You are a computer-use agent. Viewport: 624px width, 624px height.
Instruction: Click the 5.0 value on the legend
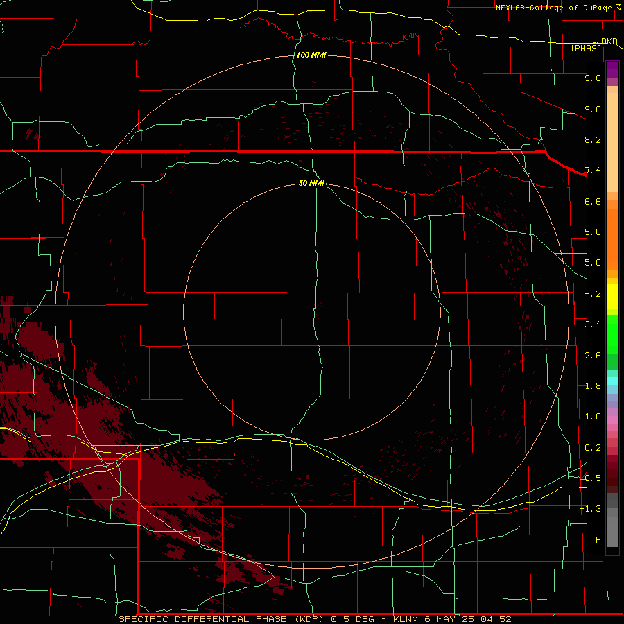(593, 263)
